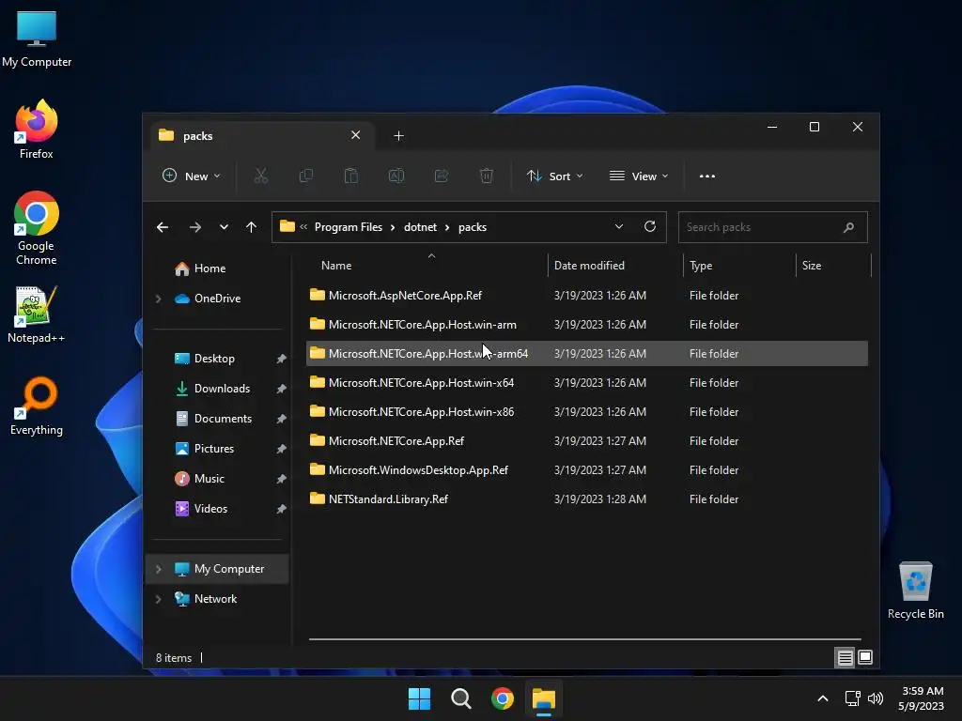
Task: Launch Chrome from the taskbar
Action: click(503, 698)
